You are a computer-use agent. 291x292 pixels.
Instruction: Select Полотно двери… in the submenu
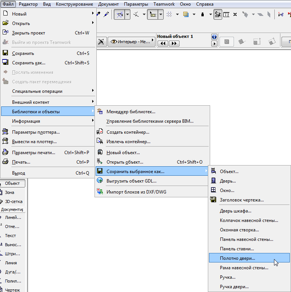(x=249, y=258)
